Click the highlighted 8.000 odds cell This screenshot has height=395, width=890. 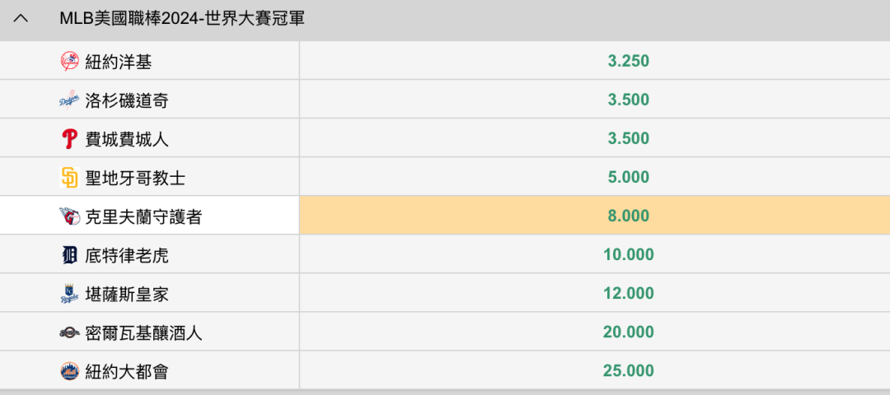[594, 216]
